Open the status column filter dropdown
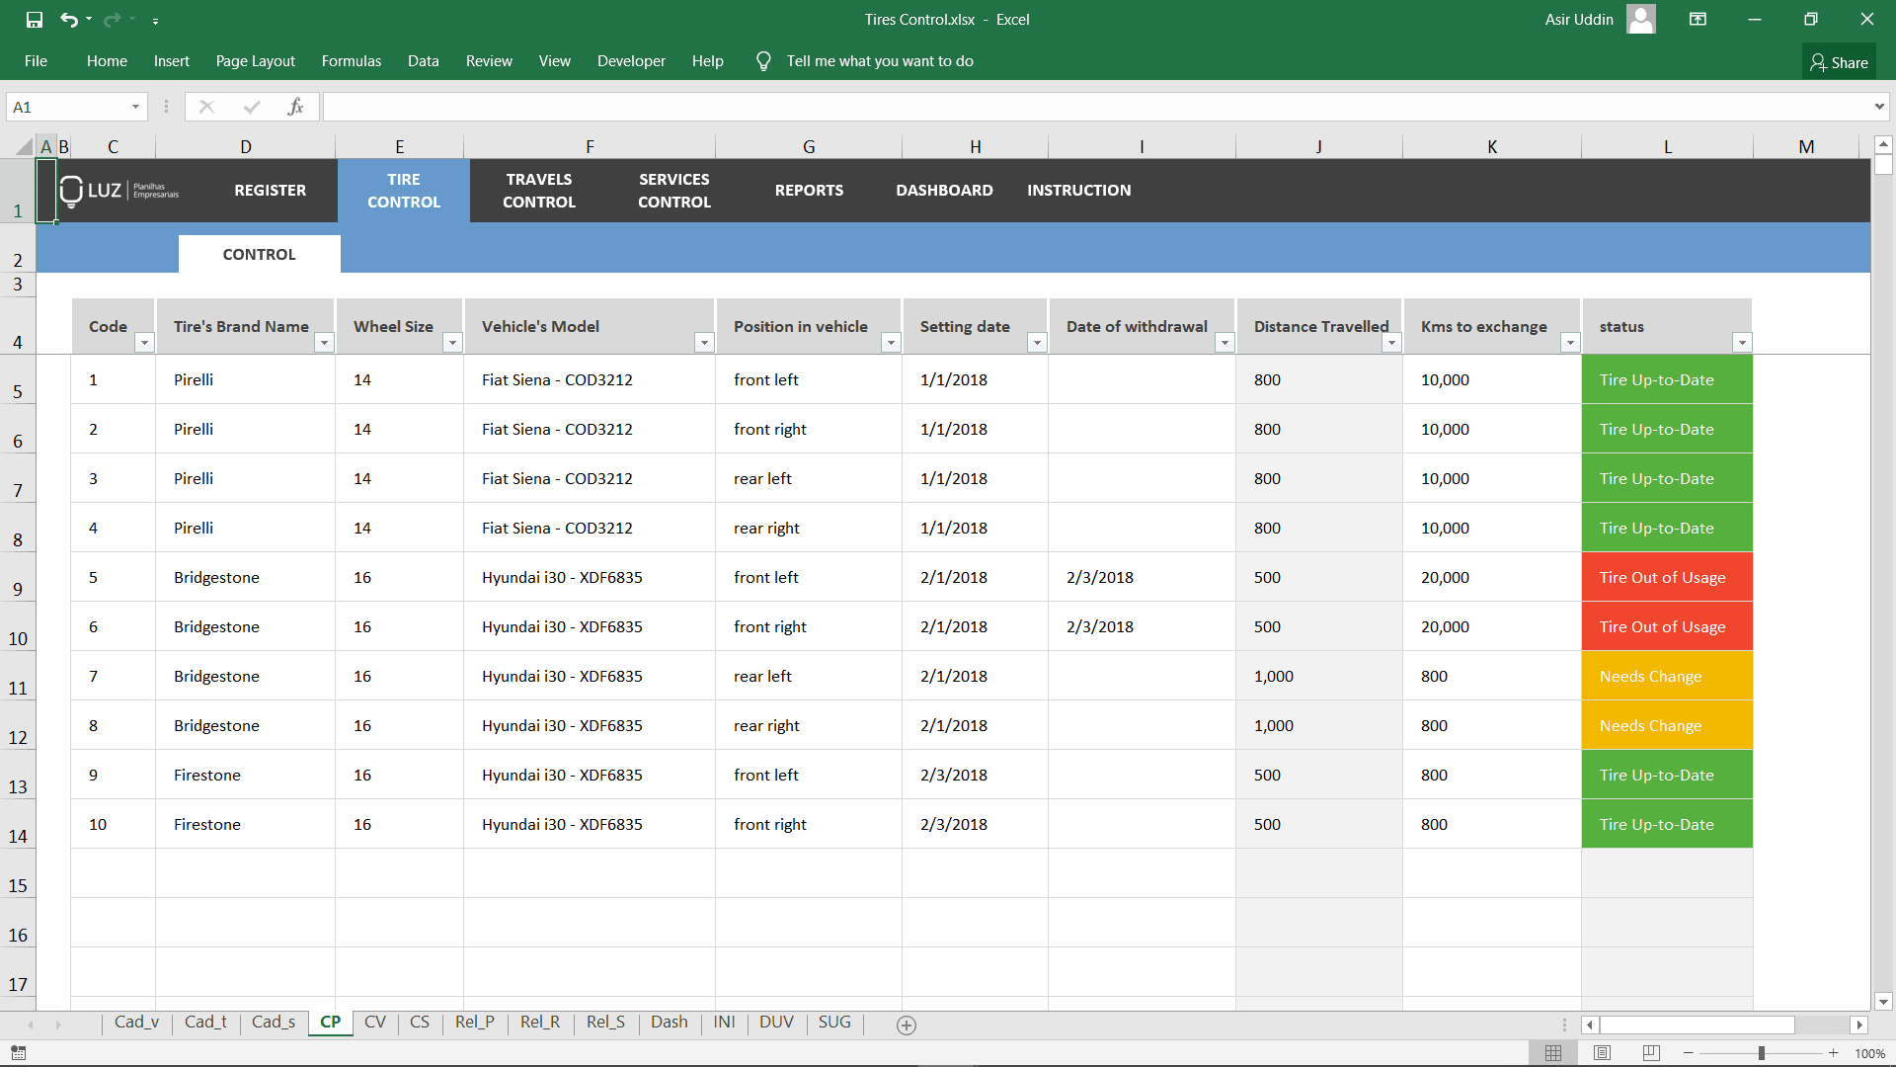This screenshot has width=1896, height=1067. [1743, 343]
